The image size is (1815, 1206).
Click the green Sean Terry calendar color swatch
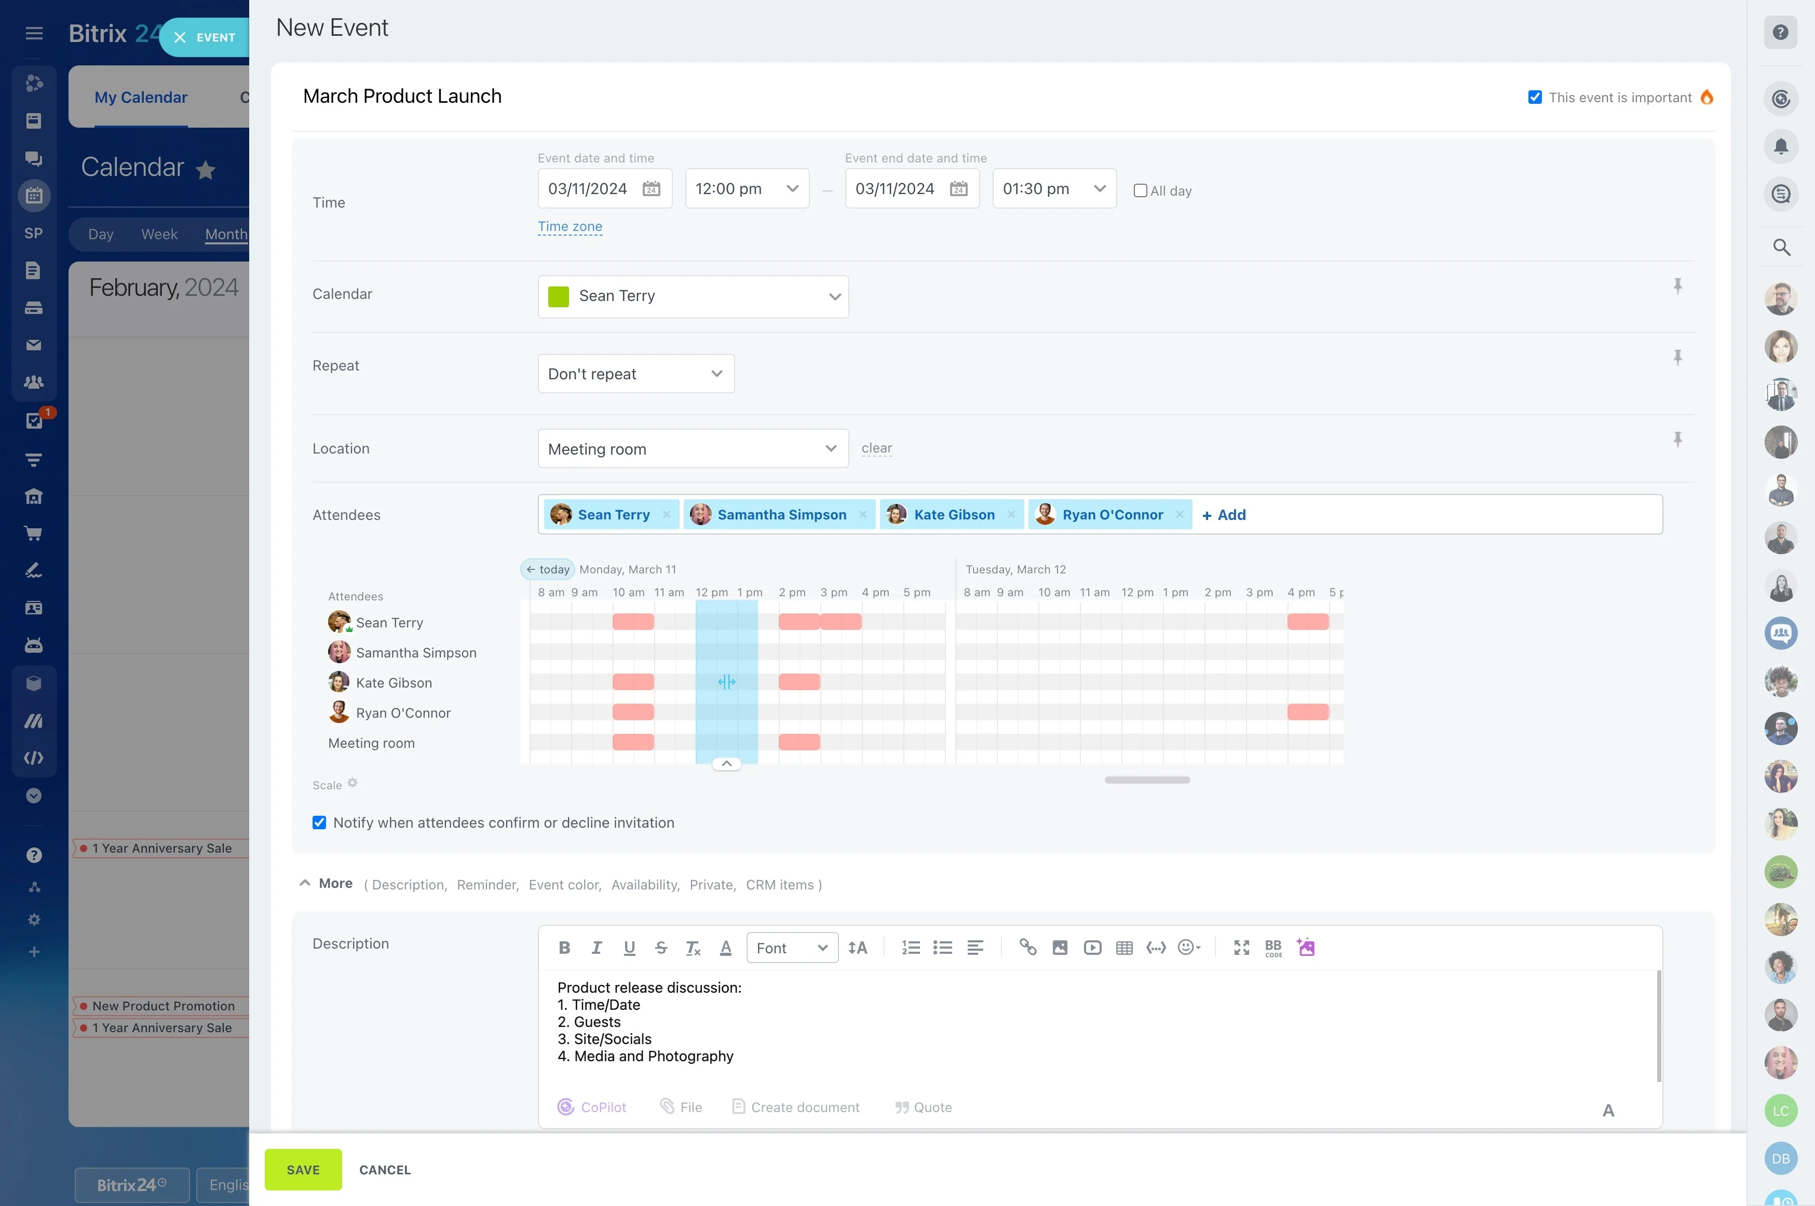[558, 296]
